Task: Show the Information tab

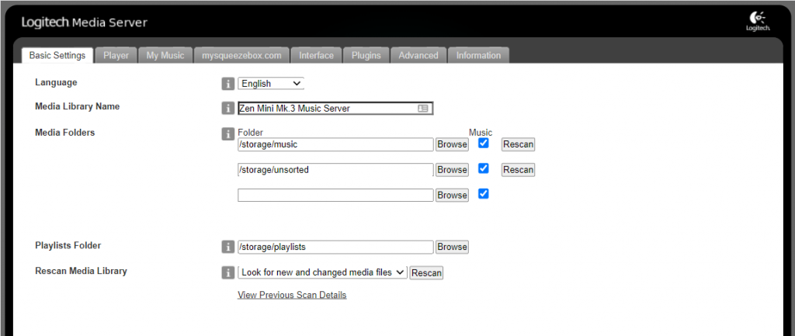Action: (478, 55)
